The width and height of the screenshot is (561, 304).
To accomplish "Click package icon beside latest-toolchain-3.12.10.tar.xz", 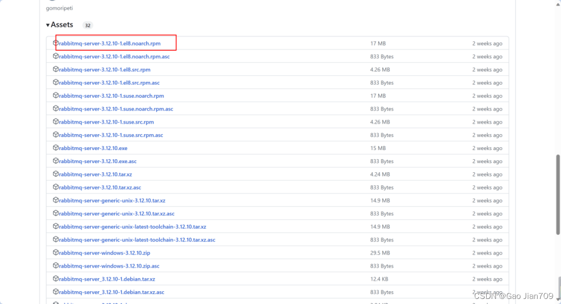I will [x=55, y=226].
